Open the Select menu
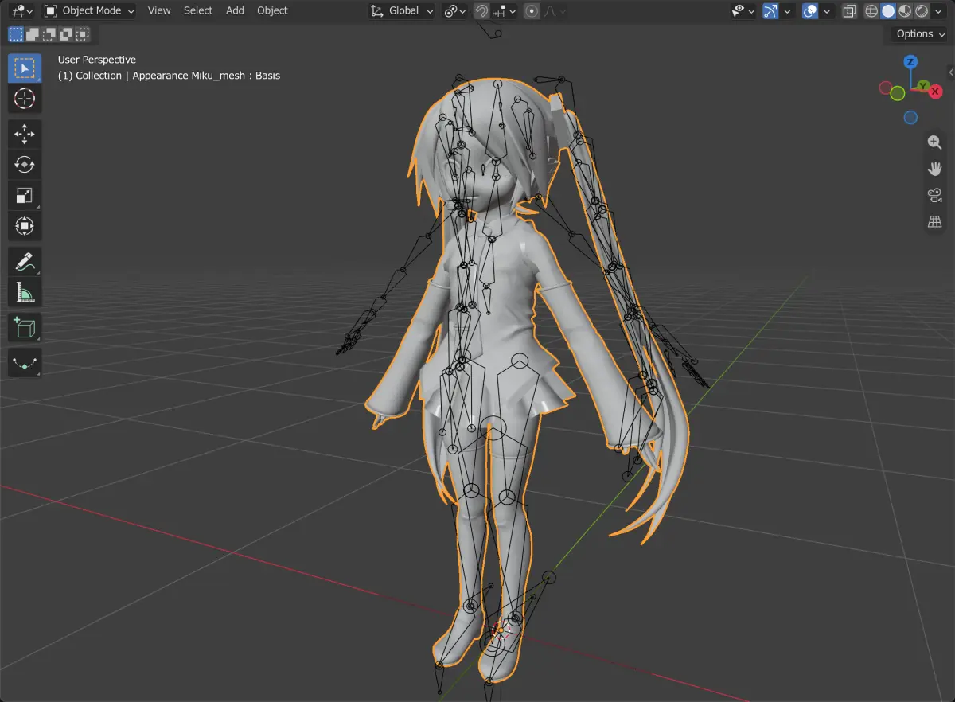Viewport: 955px width, 702px height. point(198,11)
